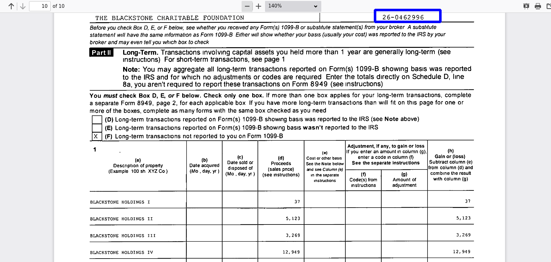Image resolution: width=551 pixels, height=262 pixels.
Task: Click column header (e) Cost or other basis
Action: click(325, 167)
